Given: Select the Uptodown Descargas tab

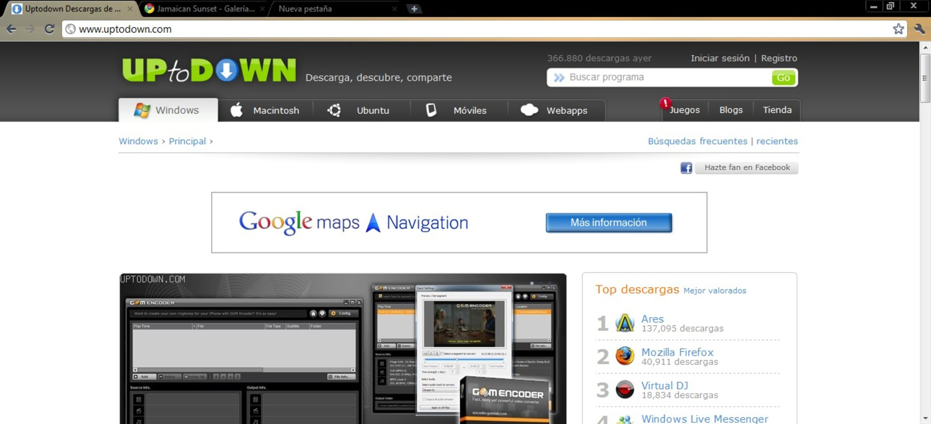Looking at the screenshot, I should 72,8.
